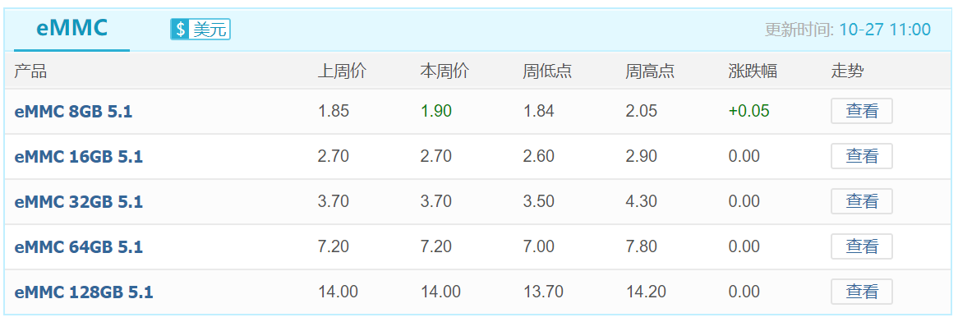Screen dimensions: 958x322
Task: Open the eMMC 16GB 5.1 product link
Action: tap(78, 157)
